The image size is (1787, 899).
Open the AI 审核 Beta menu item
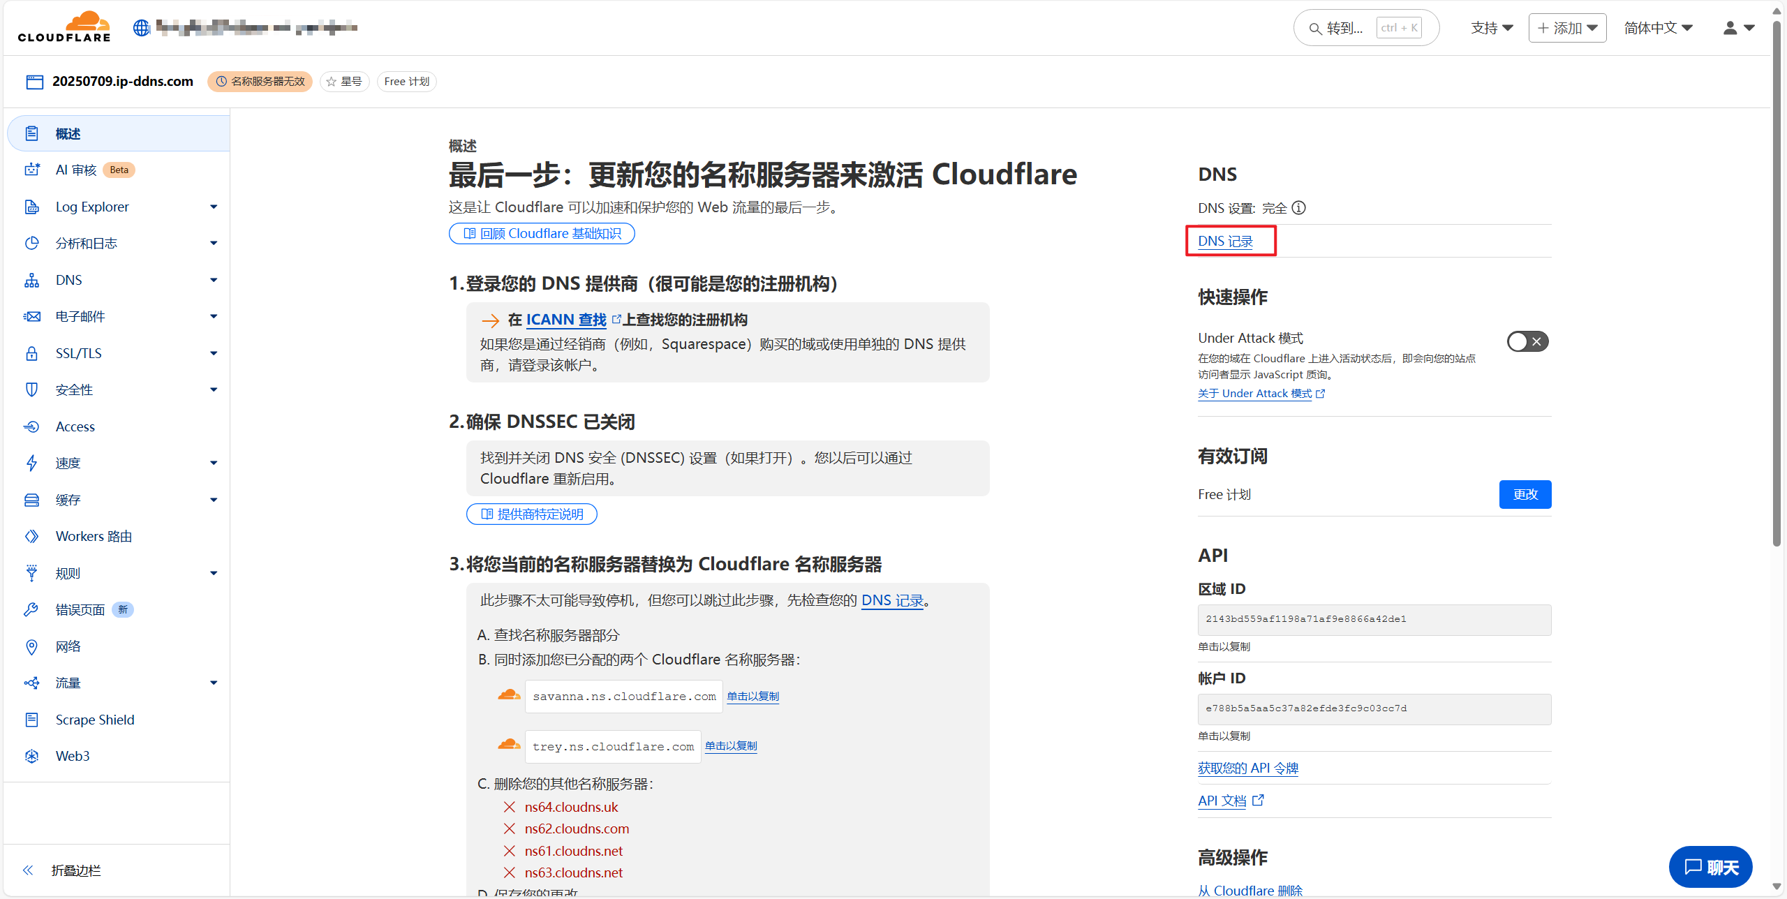click(x=119, y=170)
